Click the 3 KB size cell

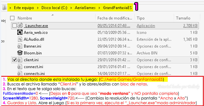pos(194,60)
